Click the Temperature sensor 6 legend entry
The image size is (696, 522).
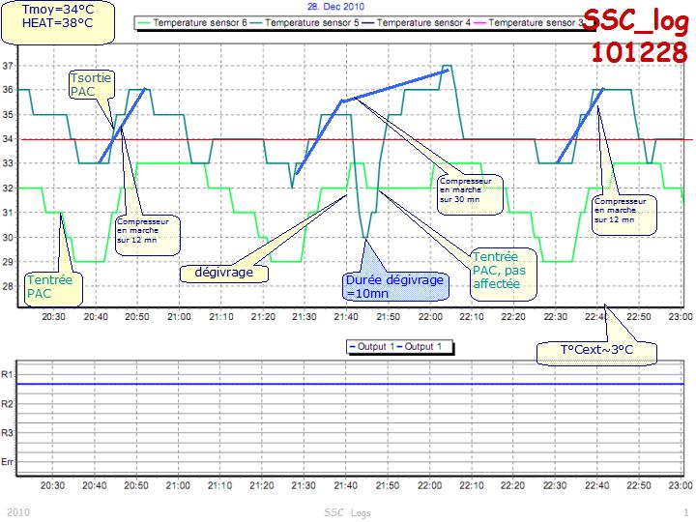coord(200,21)
